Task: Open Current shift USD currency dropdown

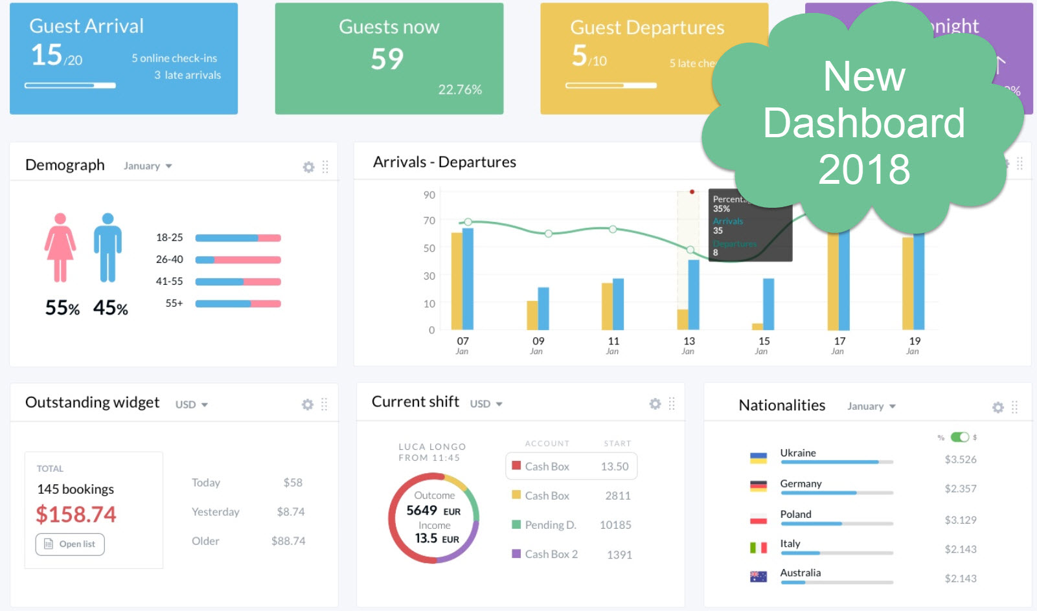Action: click(x=486, y=404)
